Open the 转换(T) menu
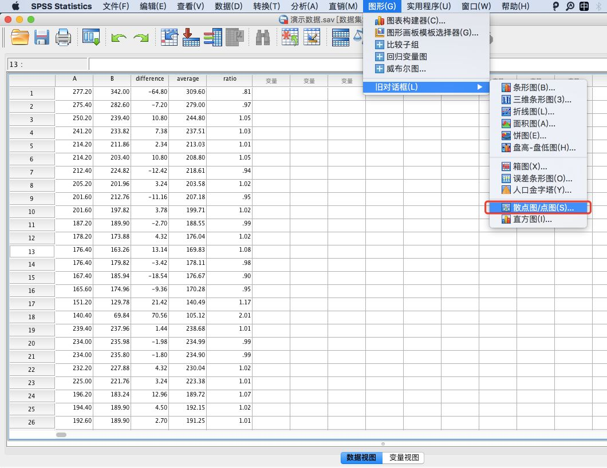This screenshot has height=468, width=607. point(267,6)
